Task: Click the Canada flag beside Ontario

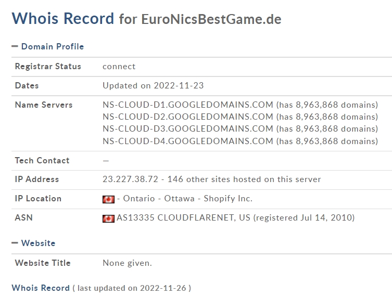Action: (x=108, y=199)
